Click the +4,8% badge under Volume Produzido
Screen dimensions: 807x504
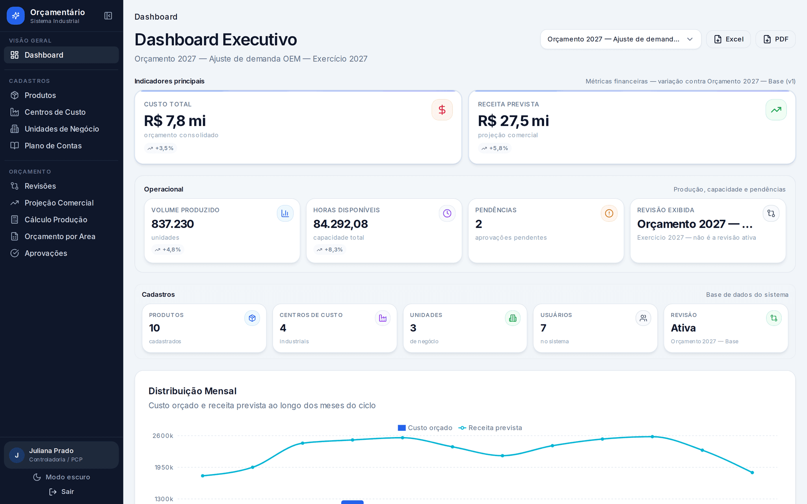coord(168,249)
